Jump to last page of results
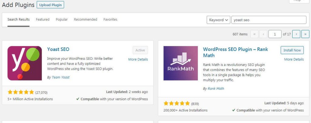 (305, 34)
